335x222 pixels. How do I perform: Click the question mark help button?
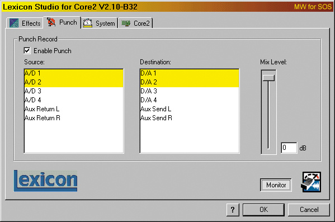(x=233, y=210)
